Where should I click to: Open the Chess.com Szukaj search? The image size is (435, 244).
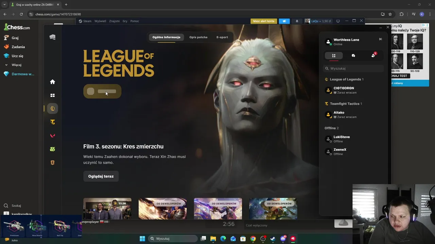pyautogui.click(x=13, y=205)
